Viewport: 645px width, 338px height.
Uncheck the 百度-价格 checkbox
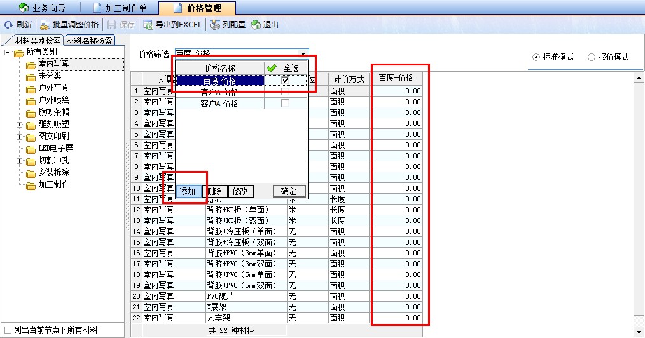coord(285,80)
